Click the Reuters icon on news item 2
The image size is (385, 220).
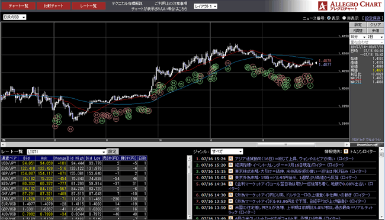pos(230,165)
